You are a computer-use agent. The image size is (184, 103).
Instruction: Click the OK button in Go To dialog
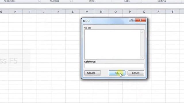coord(117,73)
